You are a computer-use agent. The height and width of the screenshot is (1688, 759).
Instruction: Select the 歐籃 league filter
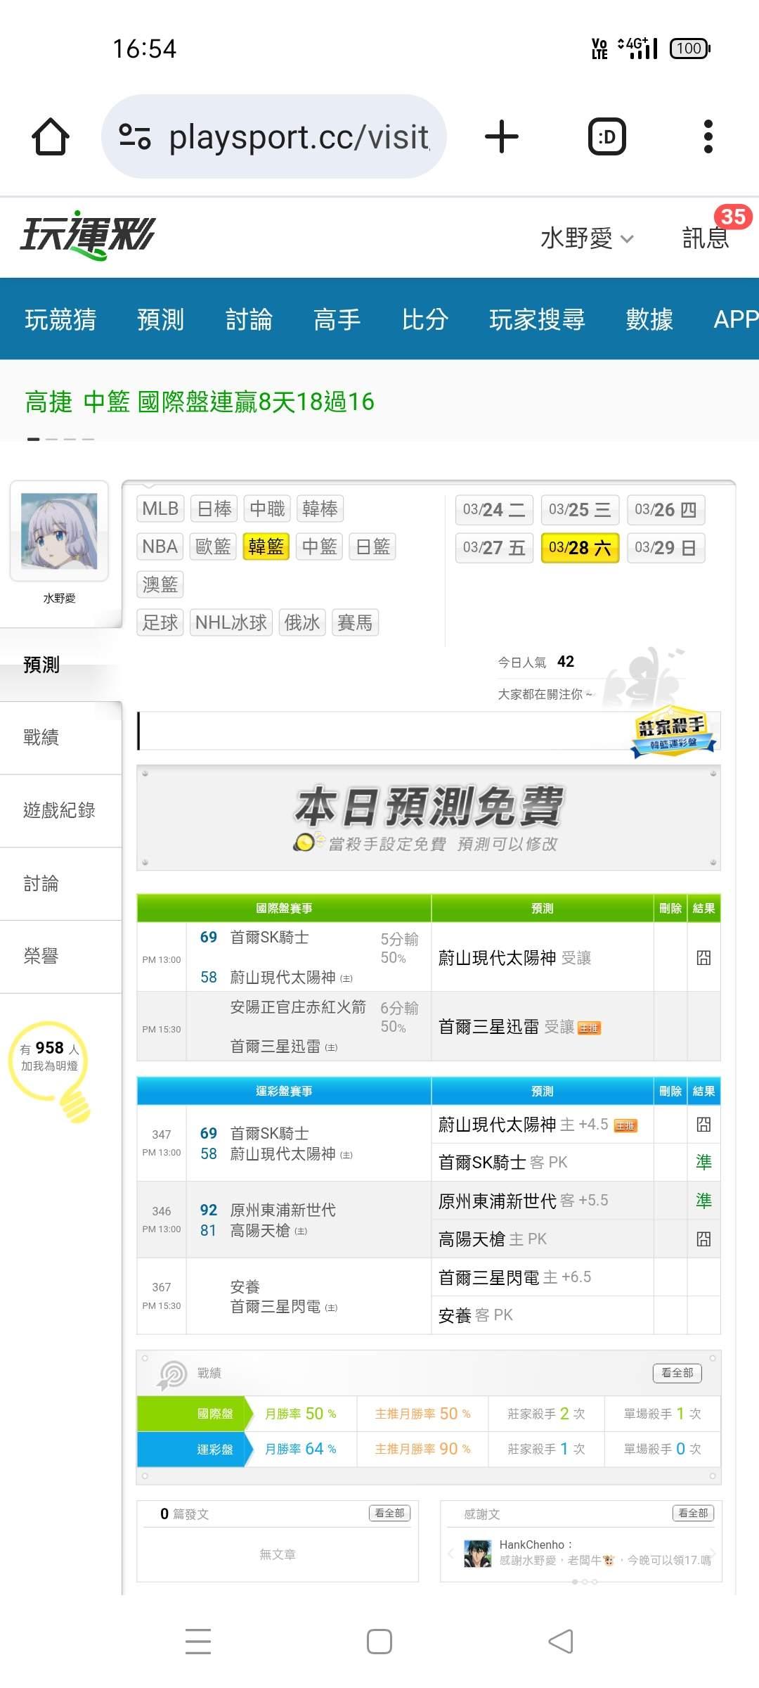214,546
